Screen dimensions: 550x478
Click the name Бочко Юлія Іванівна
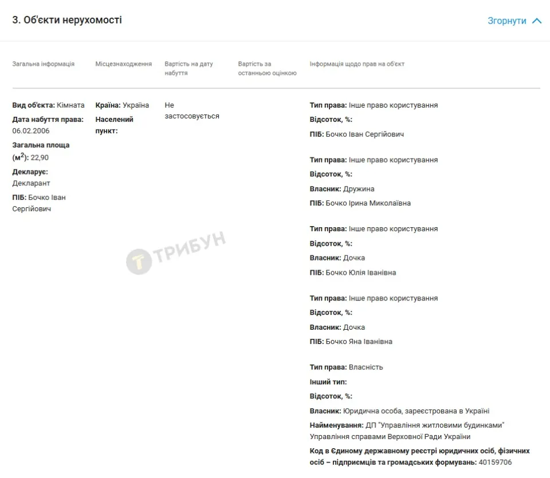tap(361, 272)
